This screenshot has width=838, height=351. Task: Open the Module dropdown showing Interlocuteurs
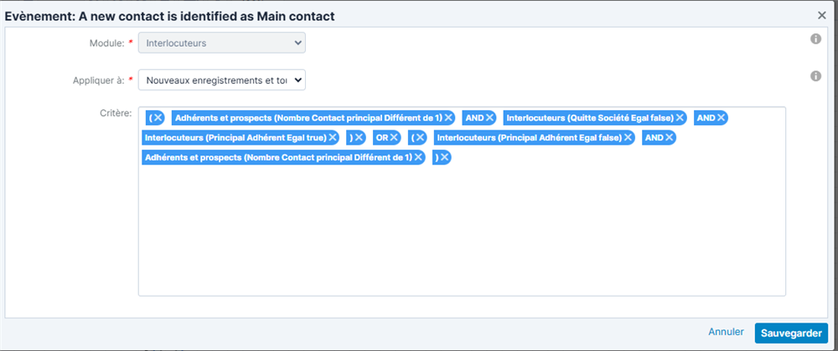coord(222,42)
